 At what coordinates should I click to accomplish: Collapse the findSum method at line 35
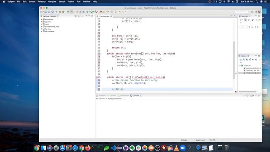pos(101,77)
